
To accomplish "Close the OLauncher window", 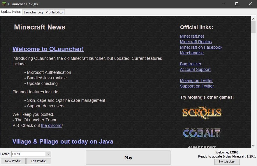I will 250,4.
